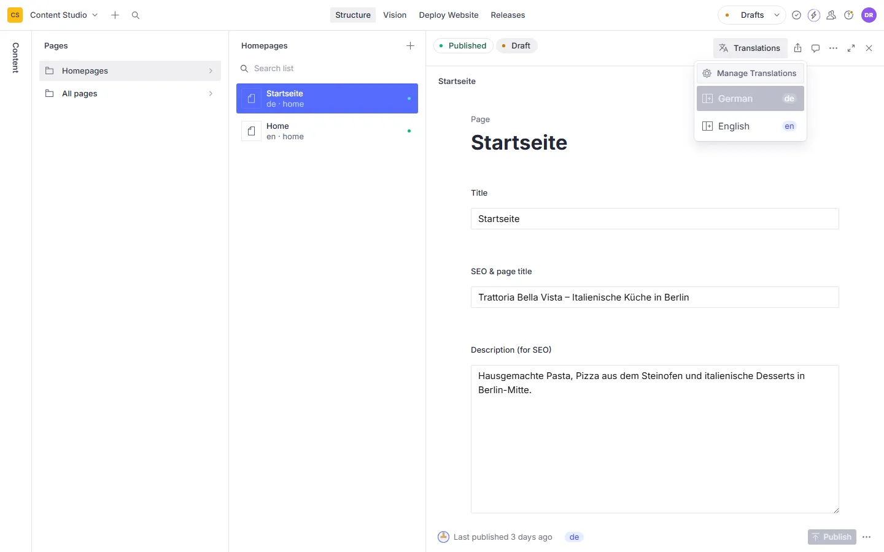This screenshot has width=884, height=552.
Task: Open the tasks checkmark icon
Action: (x=796, y=15)
